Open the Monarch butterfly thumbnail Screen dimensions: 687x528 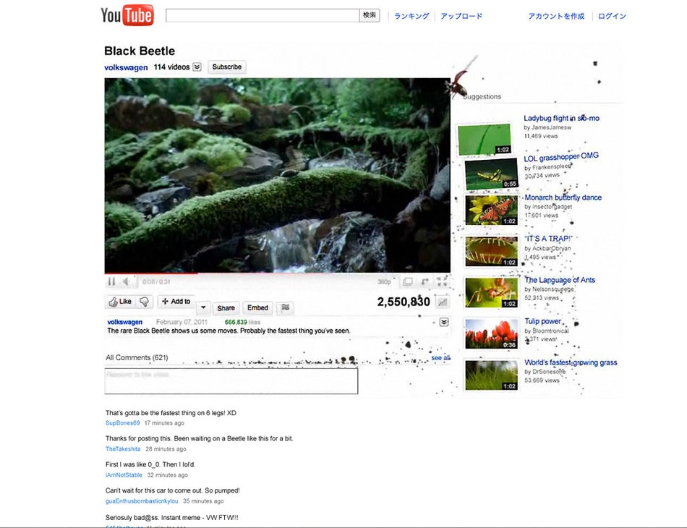[x=491, y=210]
